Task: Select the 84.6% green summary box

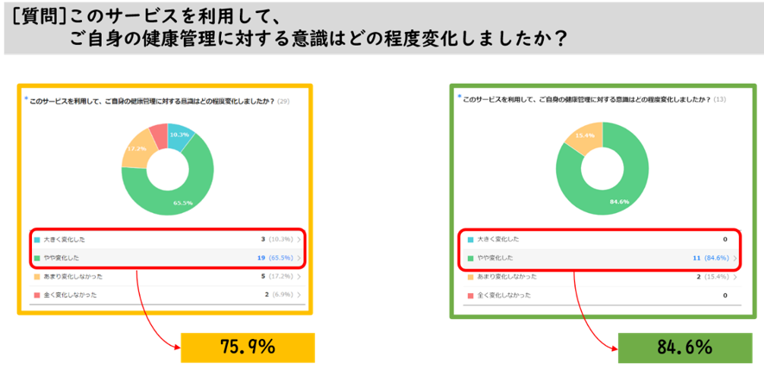Action: tap(685, 348)
